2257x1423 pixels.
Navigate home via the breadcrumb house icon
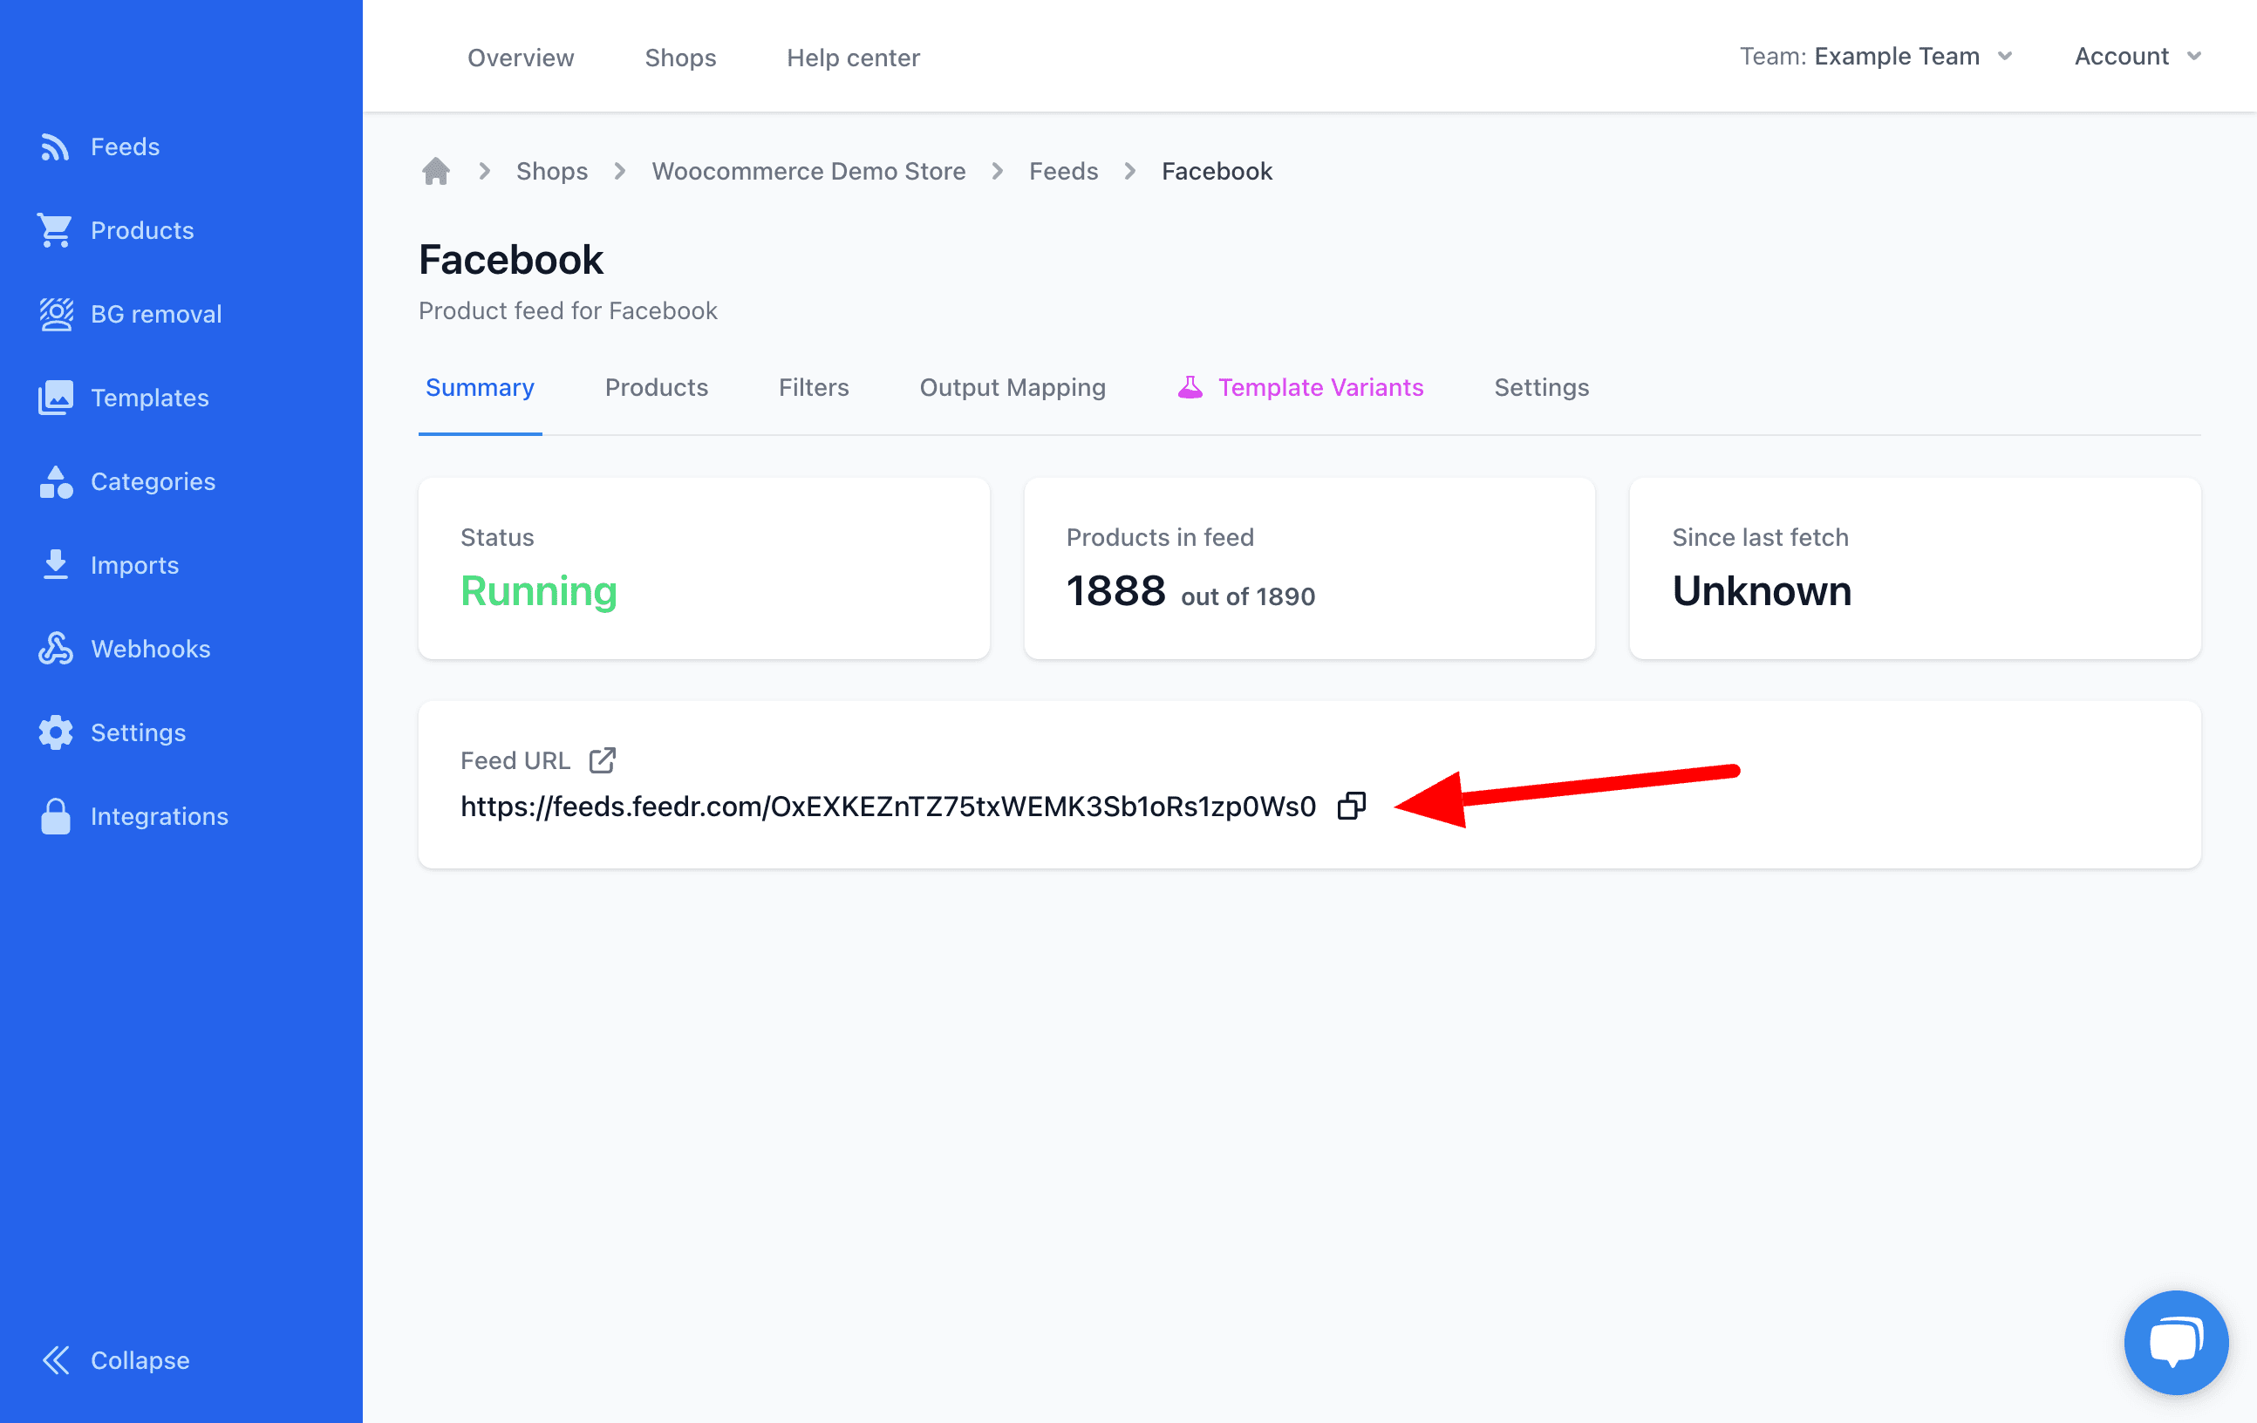click(435, 171)
